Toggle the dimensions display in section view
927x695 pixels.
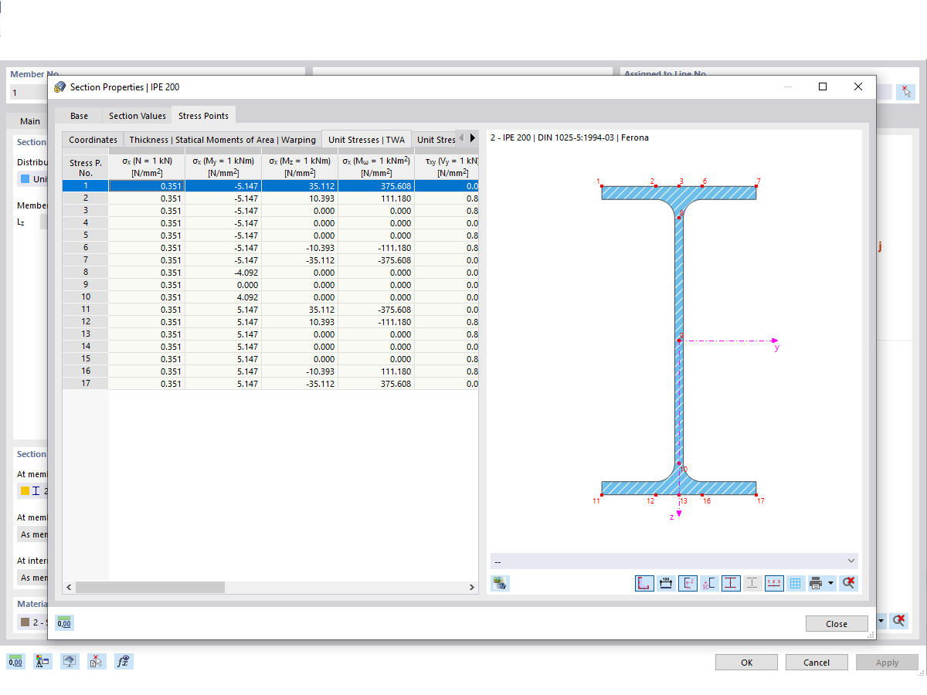pyautogui.click(x=665, y=583)
